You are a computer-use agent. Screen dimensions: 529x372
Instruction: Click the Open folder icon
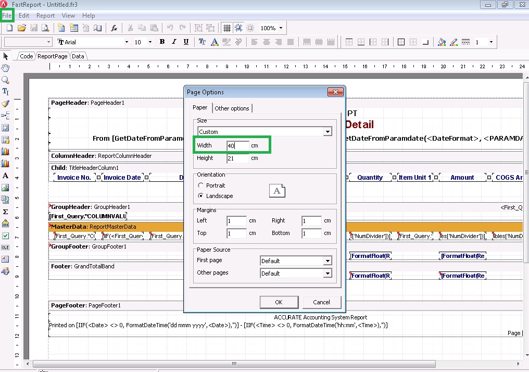click(x=22, y=28)
